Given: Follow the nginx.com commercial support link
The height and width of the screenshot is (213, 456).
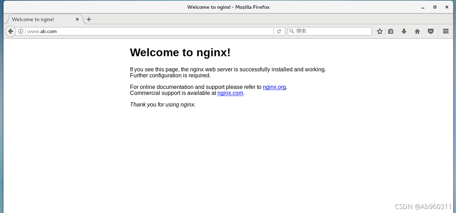Looking at the screenshot, I should [x=230, y=93].
